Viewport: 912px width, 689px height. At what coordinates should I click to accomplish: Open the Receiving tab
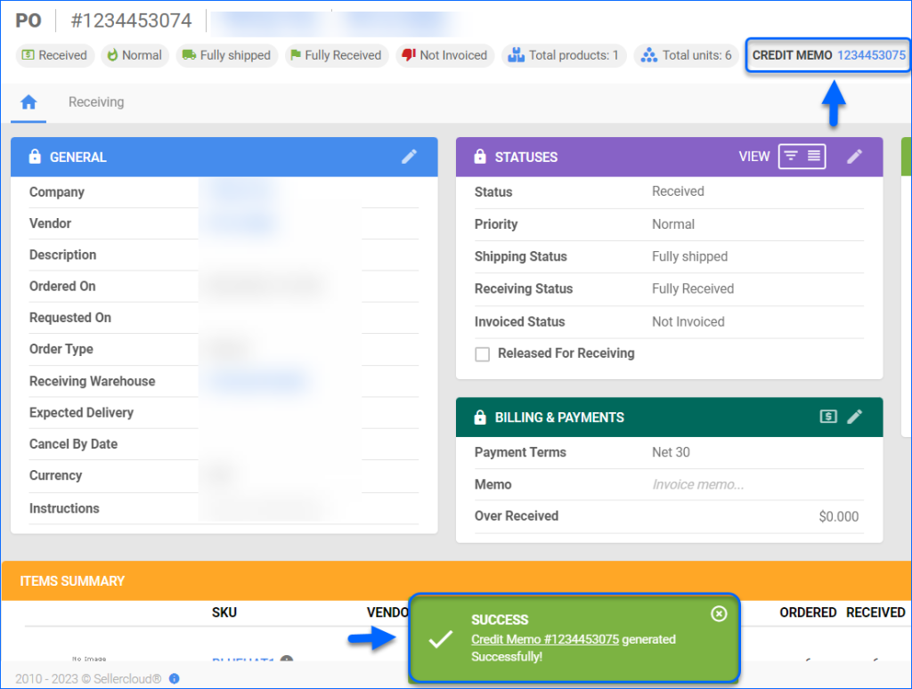pos(95,101)
